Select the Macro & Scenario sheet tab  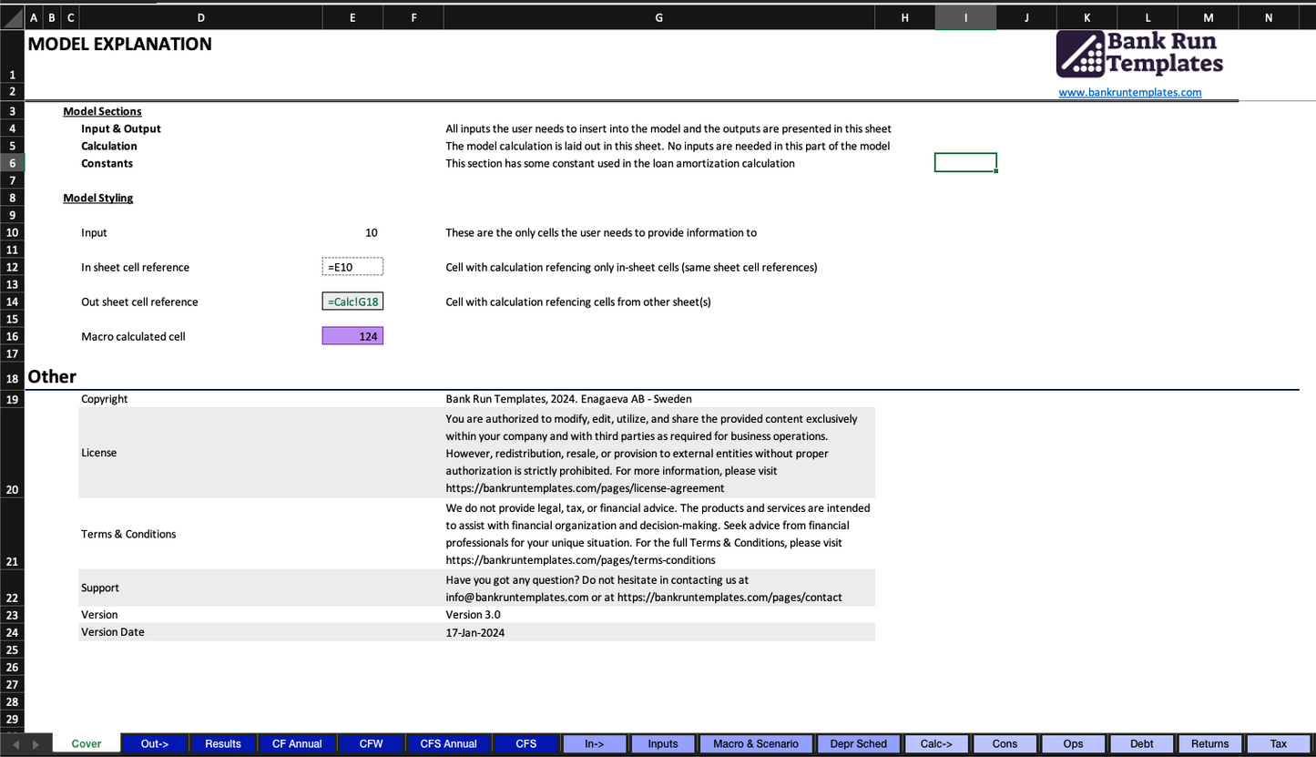[756, 743]
